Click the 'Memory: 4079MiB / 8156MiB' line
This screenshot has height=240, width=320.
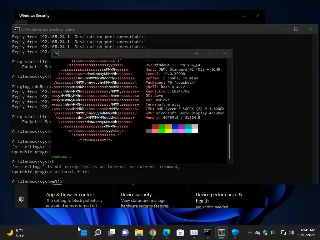coord(172,117)
